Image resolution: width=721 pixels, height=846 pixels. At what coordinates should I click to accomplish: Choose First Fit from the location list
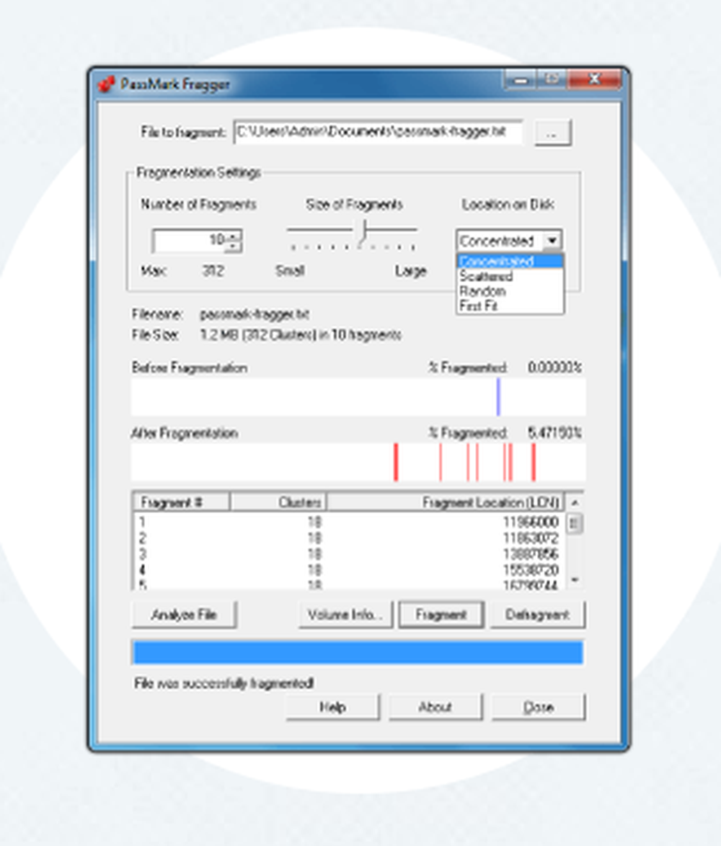click(510, 306)
